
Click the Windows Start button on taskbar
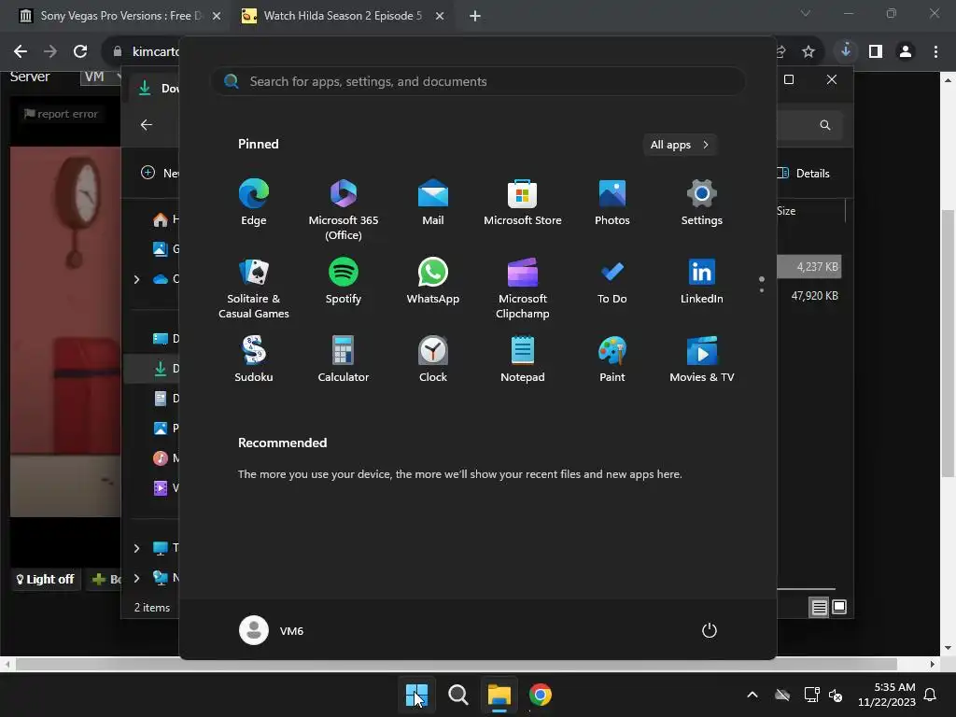(417, 695)
